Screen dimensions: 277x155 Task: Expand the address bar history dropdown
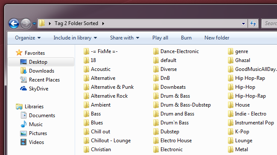[243, 23]
